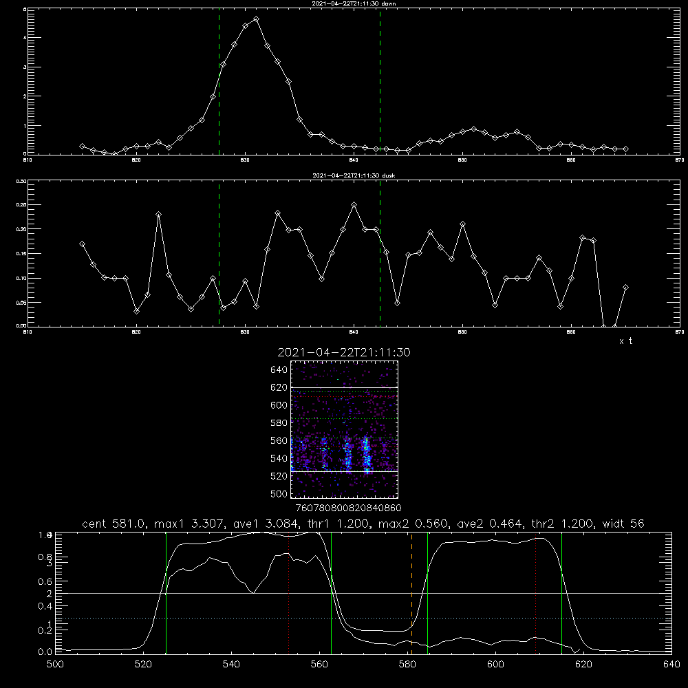Image resolution: width=688 pixels, height=688 pixels.
Task: Click the '2021-04-22T21:11:30 dusk' plot title
Action: pyautogui.click(x=354, y=175)
